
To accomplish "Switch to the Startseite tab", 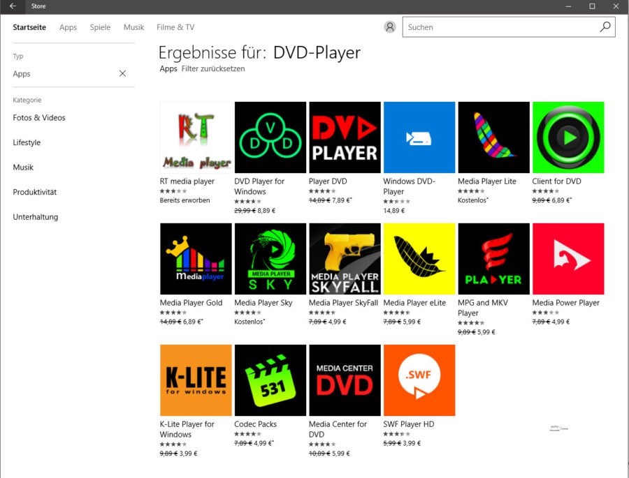I will pos(29,27).
